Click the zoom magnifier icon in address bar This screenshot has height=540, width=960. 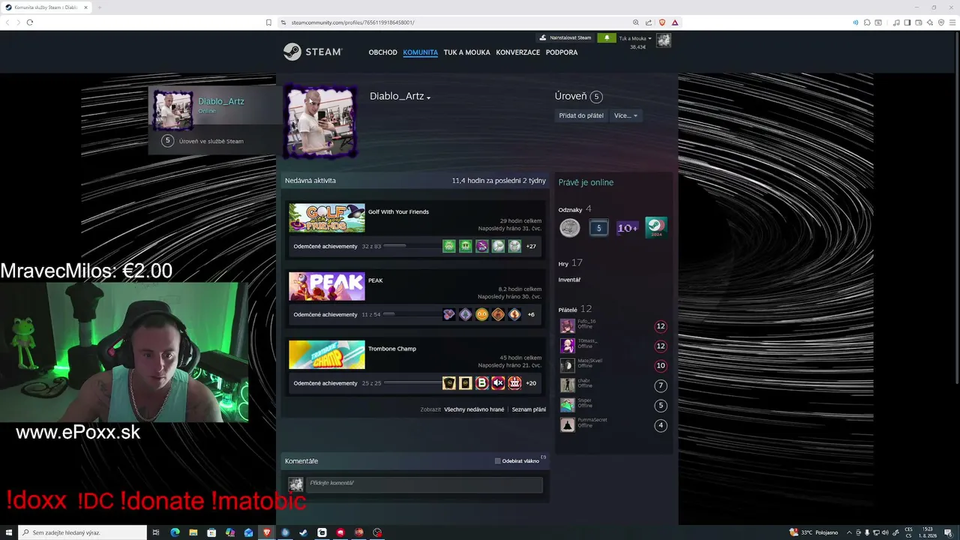(636, 22)
